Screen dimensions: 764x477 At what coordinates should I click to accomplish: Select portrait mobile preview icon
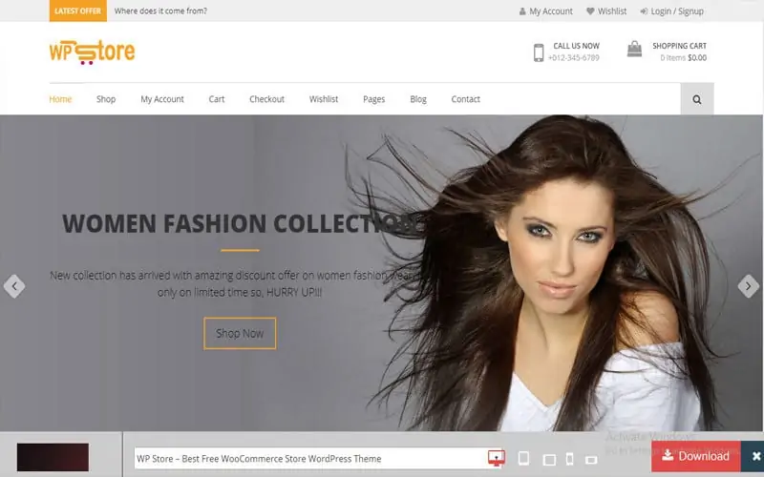pos(569,459)
